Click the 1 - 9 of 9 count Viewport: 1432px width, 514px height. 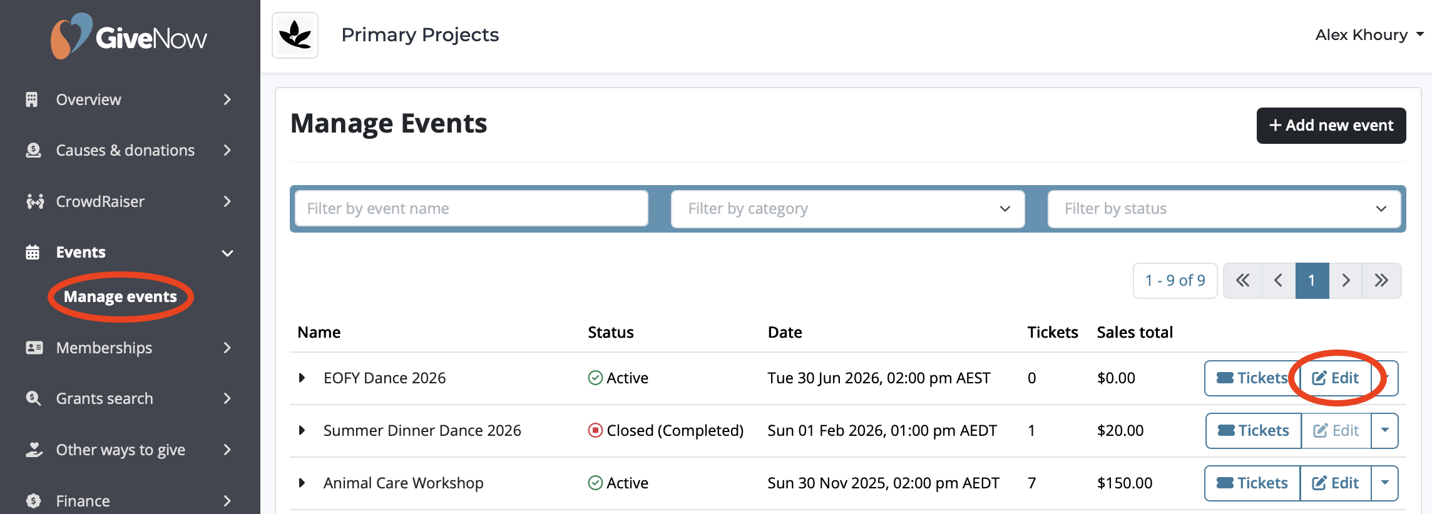[x=1175, y=280]
